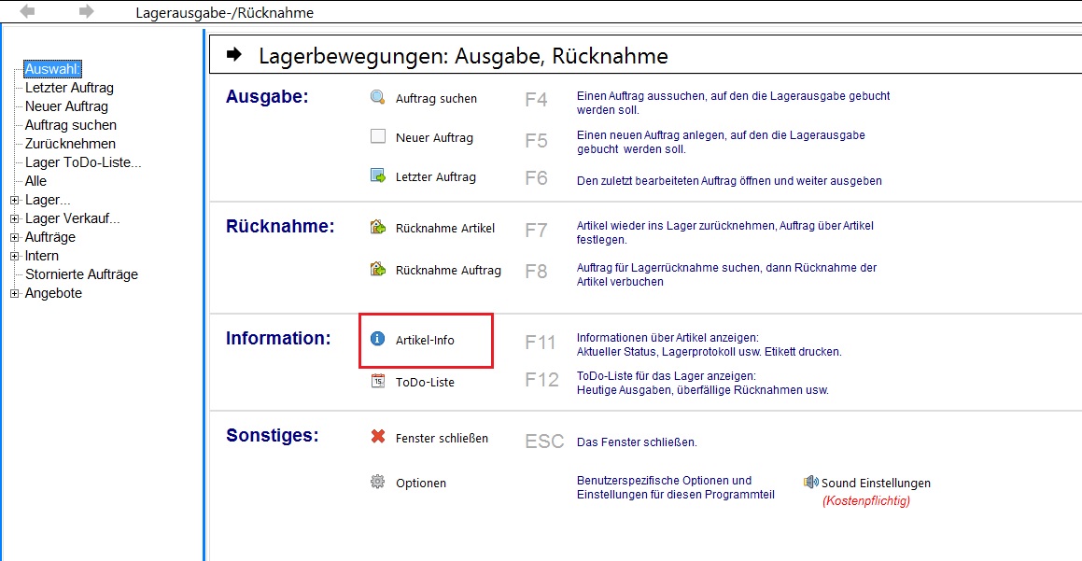This screenshot has width=1082, height=561.
Task: Open Sound Einstellungen
Action: 876,483
